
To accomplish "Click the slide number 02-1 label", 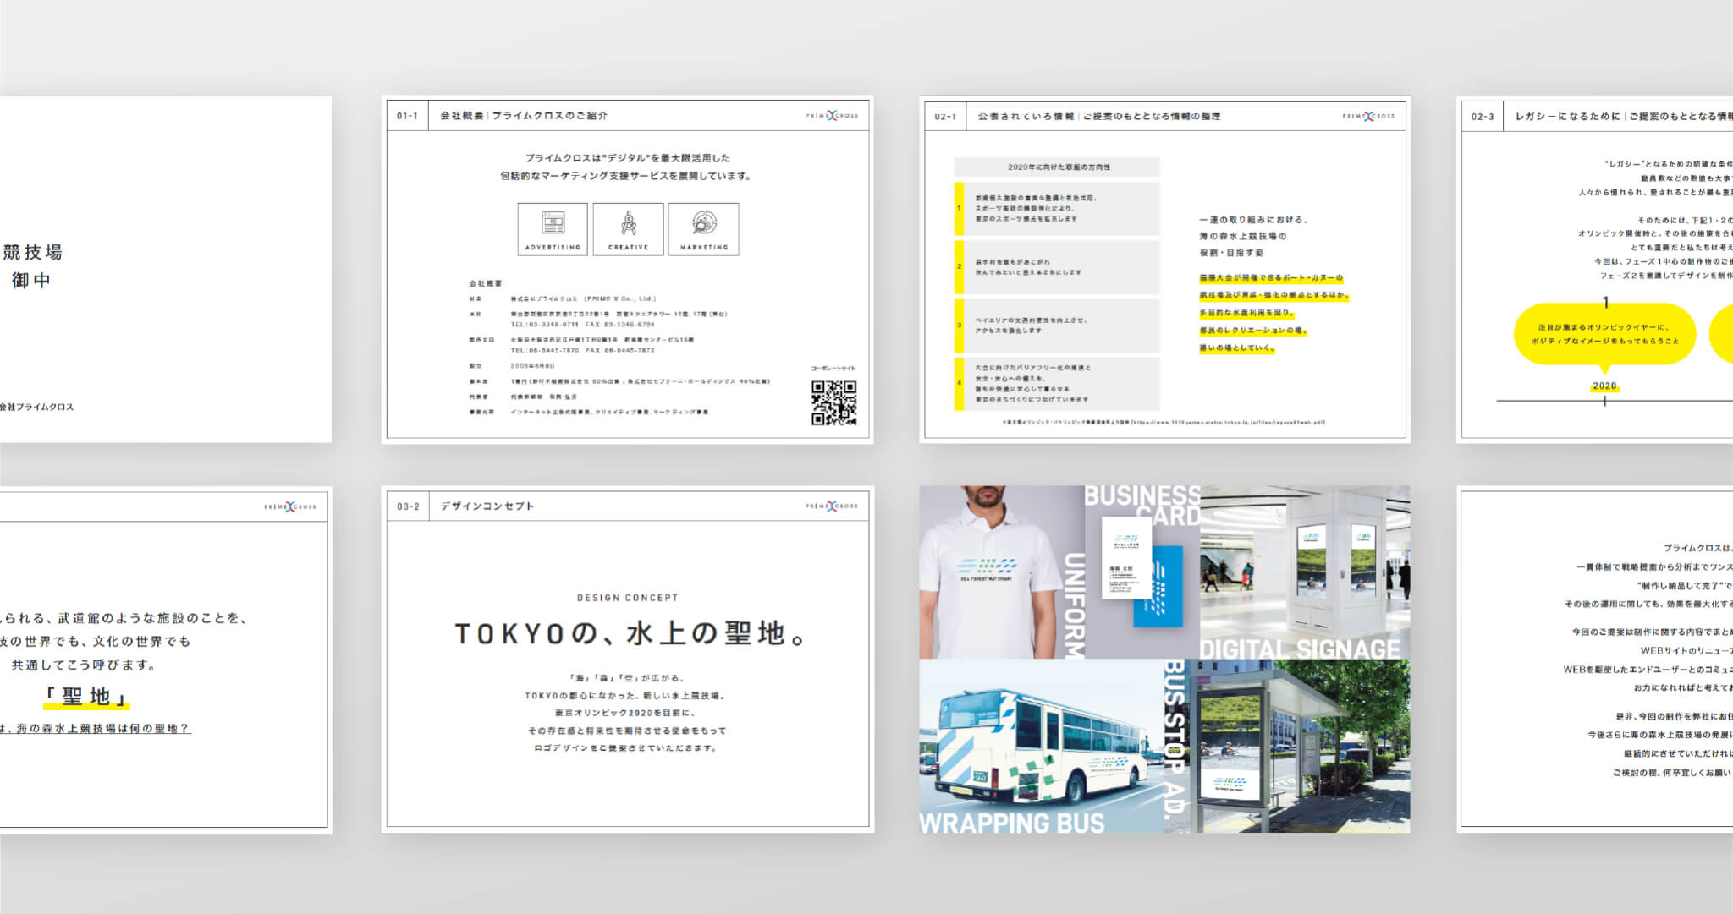I will point(945,117).
